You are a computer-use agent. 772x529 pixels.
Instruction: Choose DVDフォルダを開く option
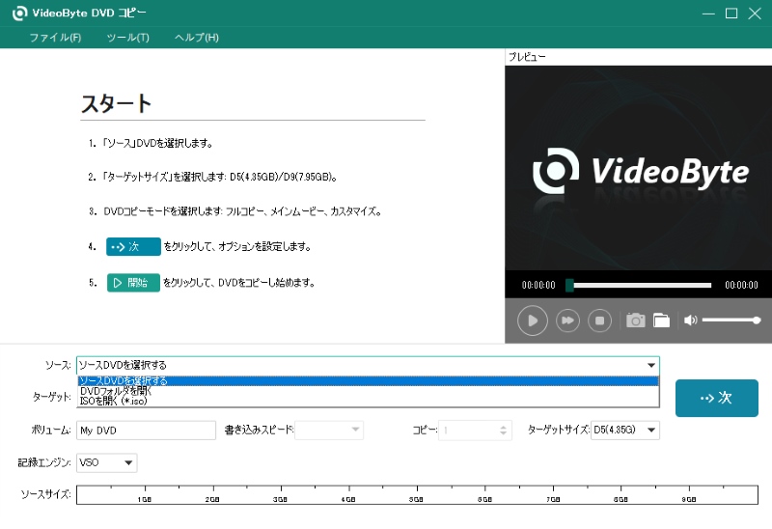(x=368, y=391)
